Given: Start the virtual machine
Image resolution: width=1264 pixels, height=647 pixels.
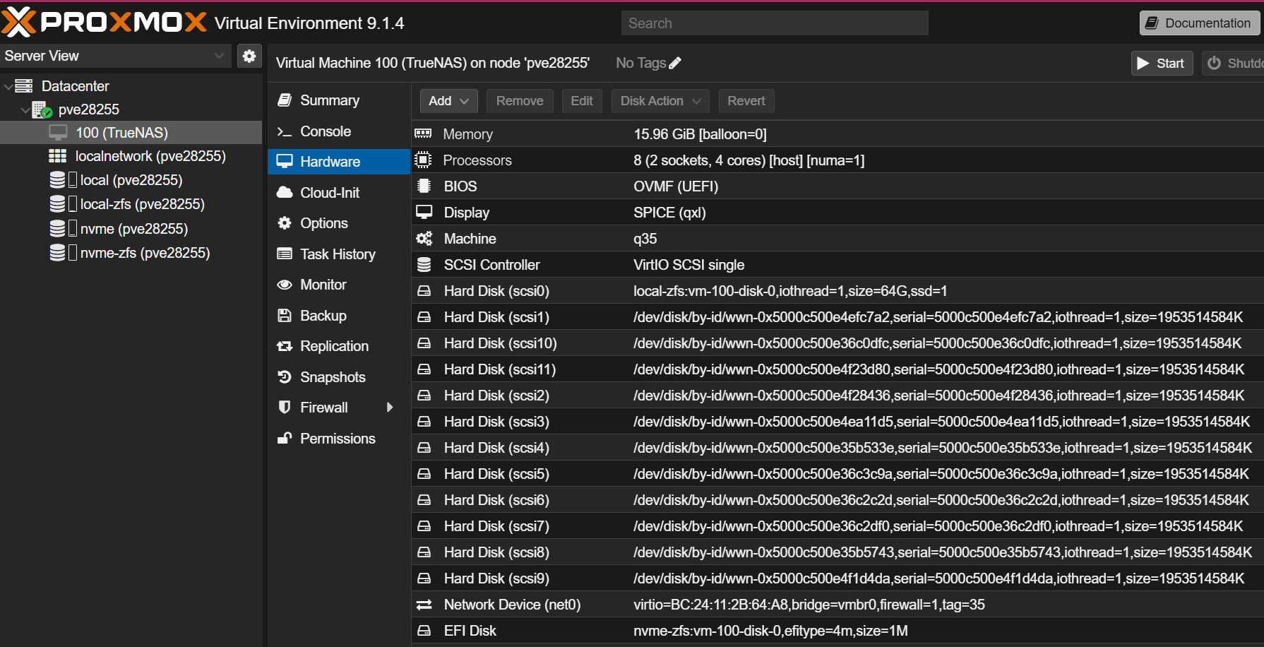Looking at the screenshot, I should pyautogui.click(x=1162, y=63).
